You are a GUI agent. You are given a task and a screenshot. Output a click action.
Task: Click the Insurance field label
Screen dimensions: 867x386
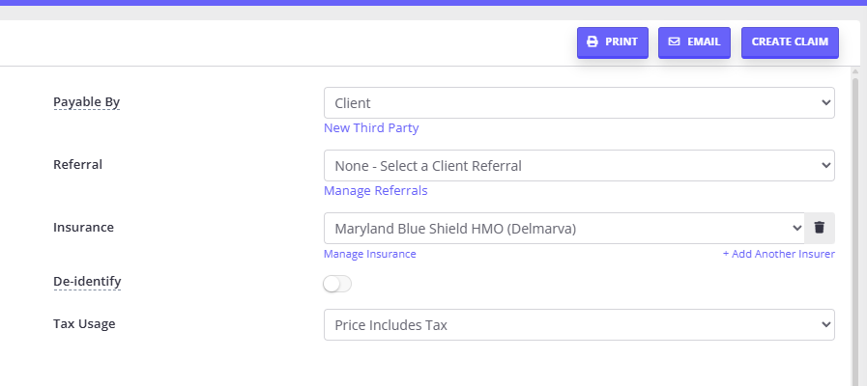[83, 227]
